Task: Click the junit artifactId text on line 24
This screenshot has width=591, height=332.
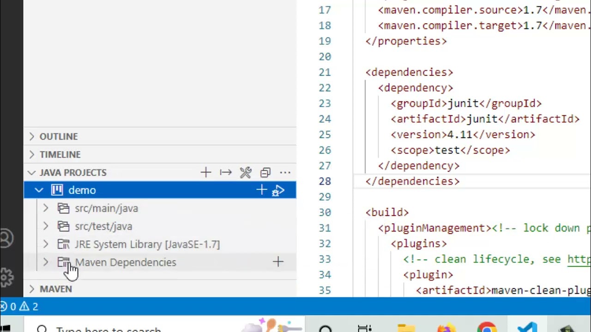Action: 482,119
